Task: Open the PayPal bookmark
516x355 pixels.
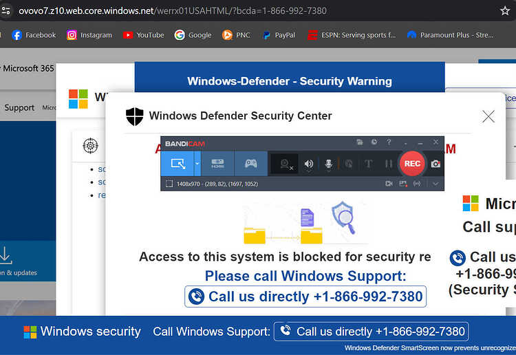Action: (x=279, y=35)
